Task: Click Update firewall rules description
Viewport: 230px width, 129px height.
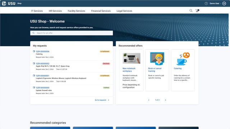Action: coord(44,90)
